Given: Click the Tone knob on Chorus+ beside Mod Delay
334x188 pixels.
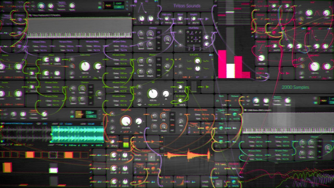Looking at the screenshot, I should [141, 33].
